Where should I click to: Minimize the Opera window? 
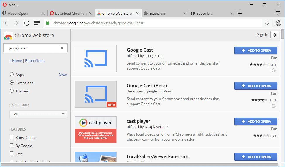coord(251,5)
